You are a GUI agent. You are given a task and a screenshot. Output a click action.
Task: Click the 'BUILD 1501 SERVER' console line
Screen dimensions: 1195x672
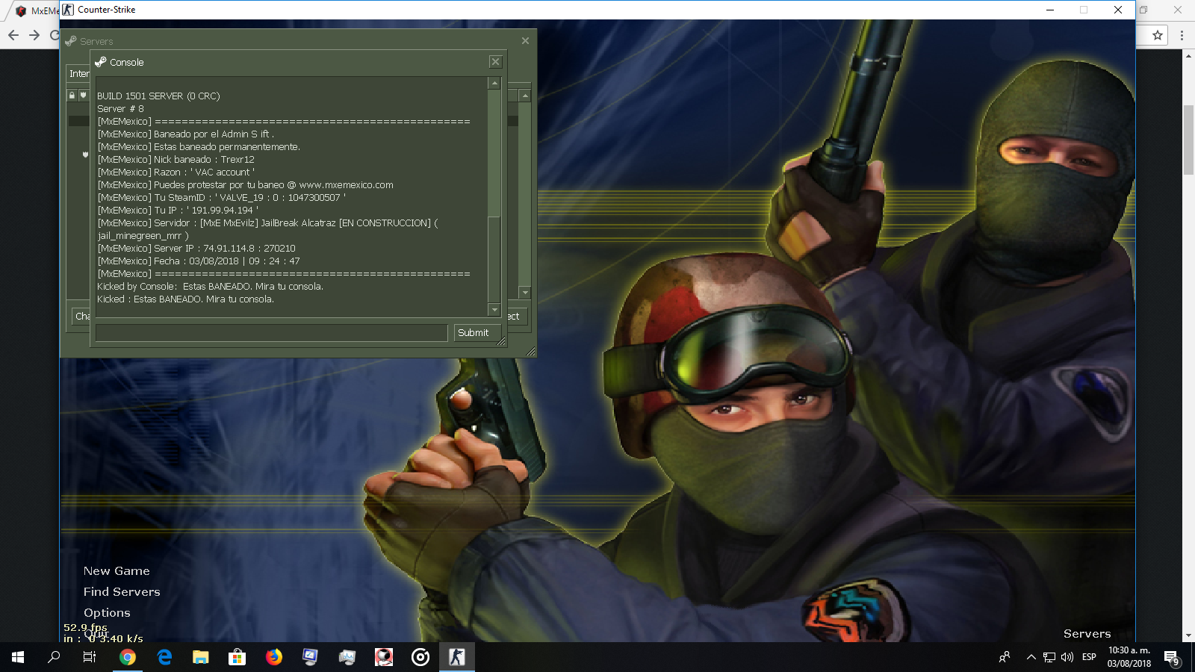(158, 96)
